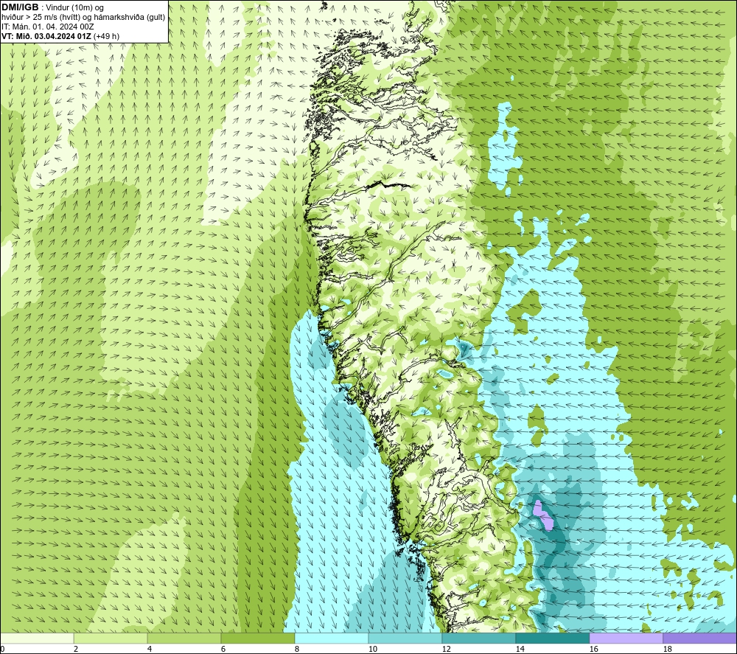Click the DMI/IGB title text

pos(20,7)
